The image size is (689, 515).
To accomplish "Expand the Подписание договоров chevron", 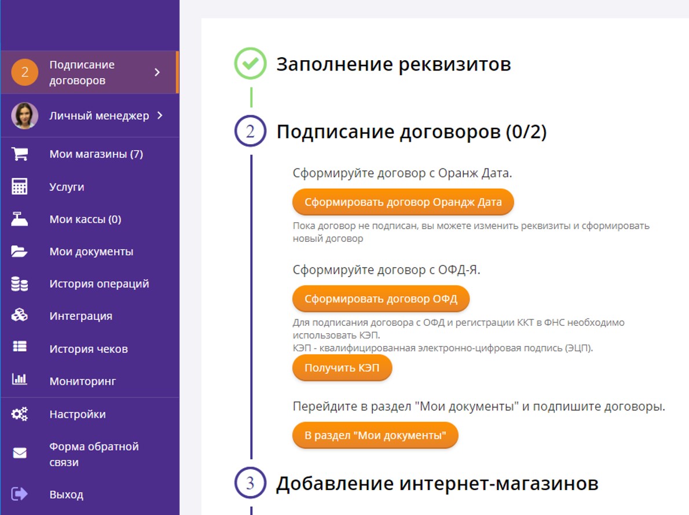I will 157,72.
